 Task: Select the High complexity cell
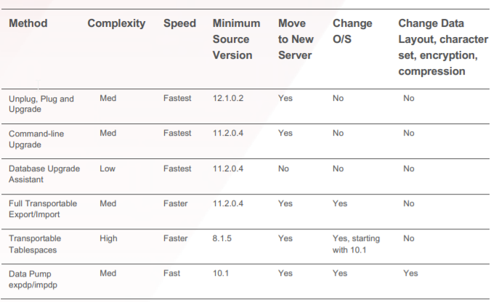click(x=107, y=238)
